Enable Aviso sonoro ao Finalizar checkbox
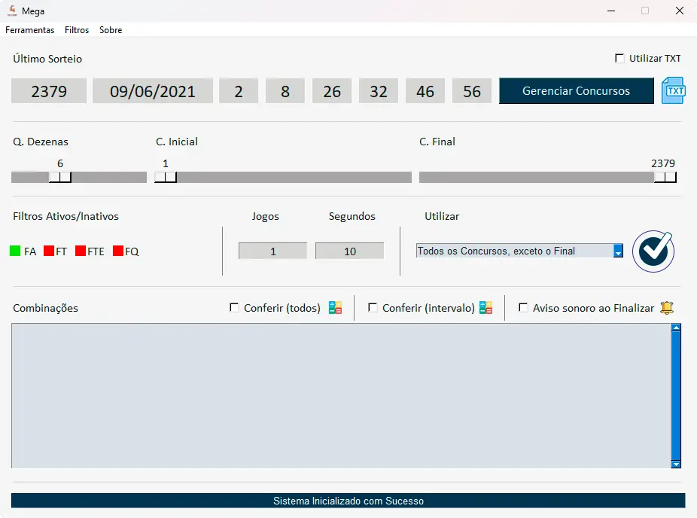 (x=523, y=308)
